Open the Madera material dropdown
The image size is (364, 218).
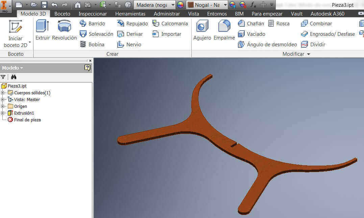pos(173,5)
